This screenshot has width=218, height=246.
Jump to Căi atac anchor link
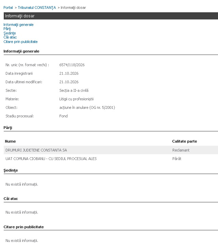(10, 37)
